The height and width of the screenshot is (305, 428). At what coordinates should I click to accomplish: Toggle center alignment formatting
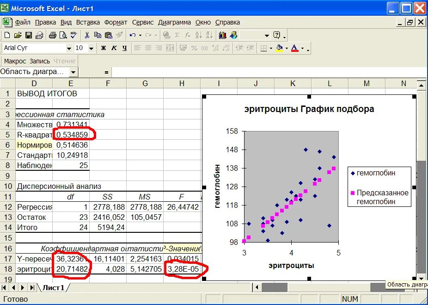148,49
